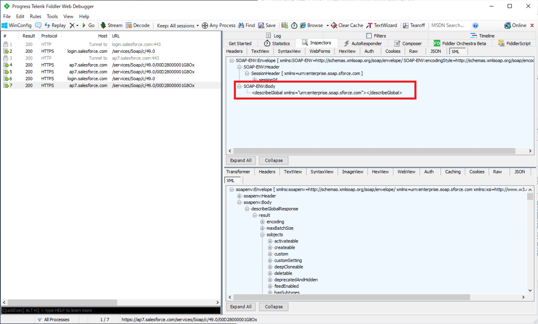Expand the sessionId request node
This screenshot has height=324, width=538.
[x=255, y=80]
